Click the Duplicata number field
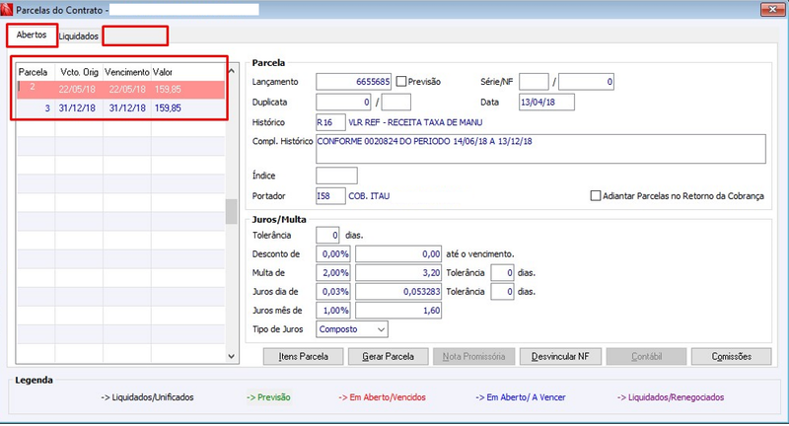789x426 pixels. click(343, 103)
